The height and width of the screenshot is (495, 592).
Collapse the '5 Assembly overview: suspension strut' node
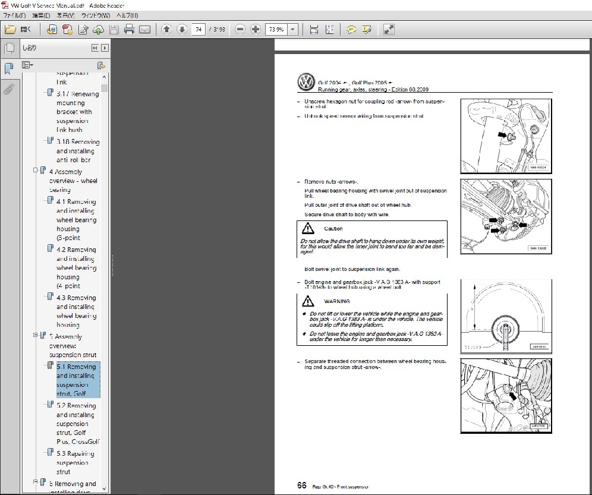tap(35, 335)
